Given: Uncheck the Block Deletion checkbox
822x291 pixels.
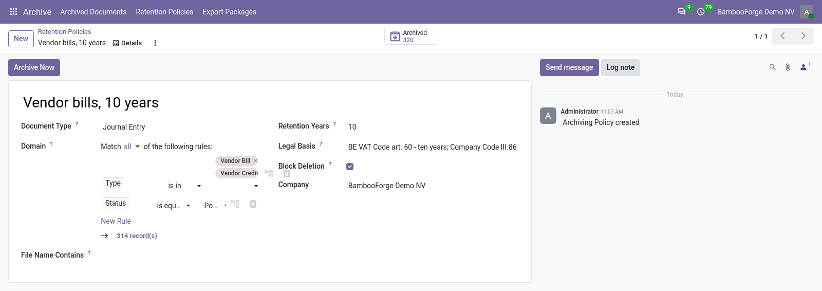Looking at the screenshot, I should coord(350,167).
